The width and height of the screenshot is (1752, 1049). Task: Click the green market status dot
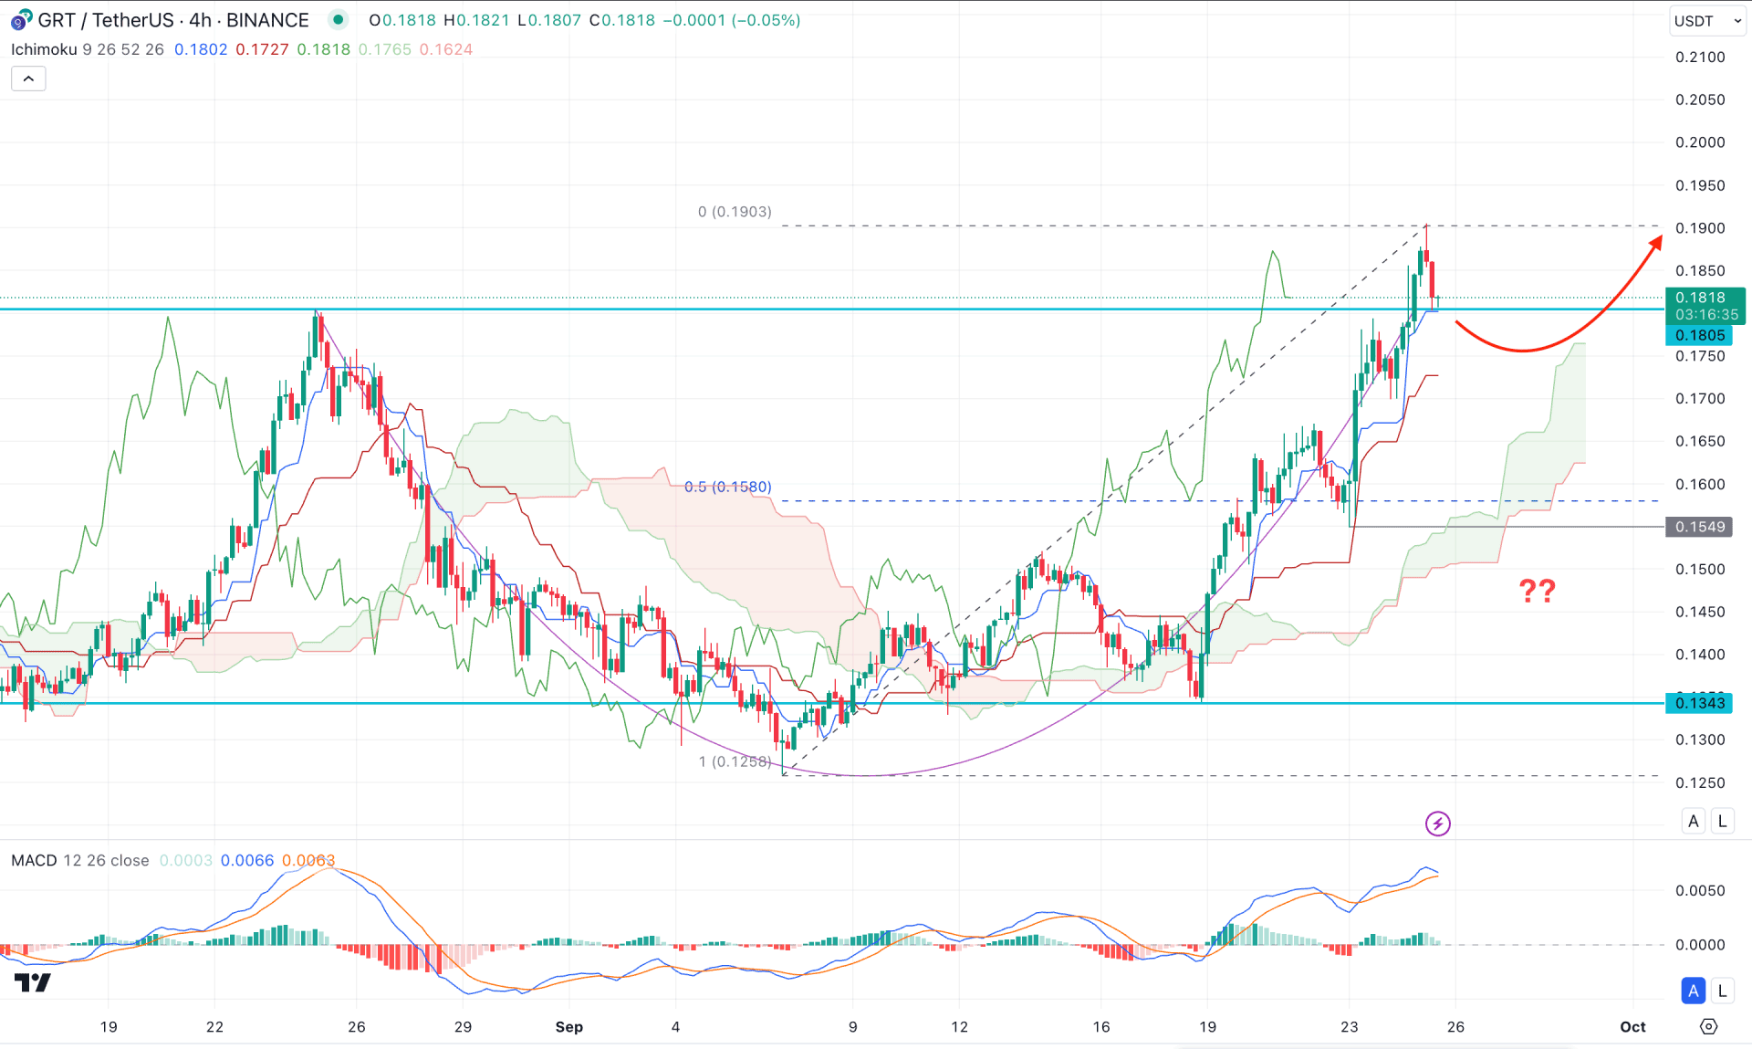pyautogui.click(x=338, y=19)
